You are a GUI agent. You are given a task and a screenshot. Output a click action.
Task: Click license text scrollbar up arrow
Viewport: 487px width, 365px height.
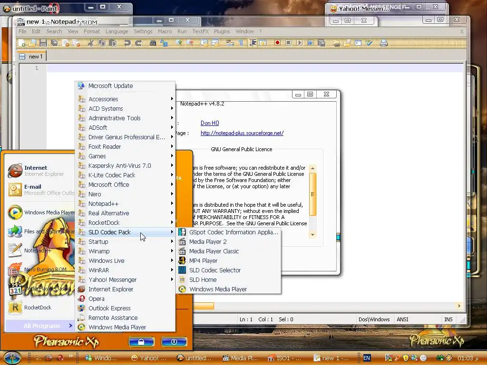point(313,168)
